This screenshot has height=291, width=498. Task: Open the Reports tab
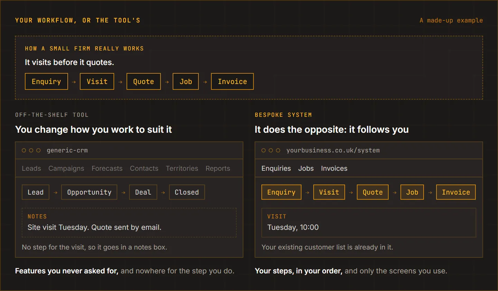click(218, 168)
